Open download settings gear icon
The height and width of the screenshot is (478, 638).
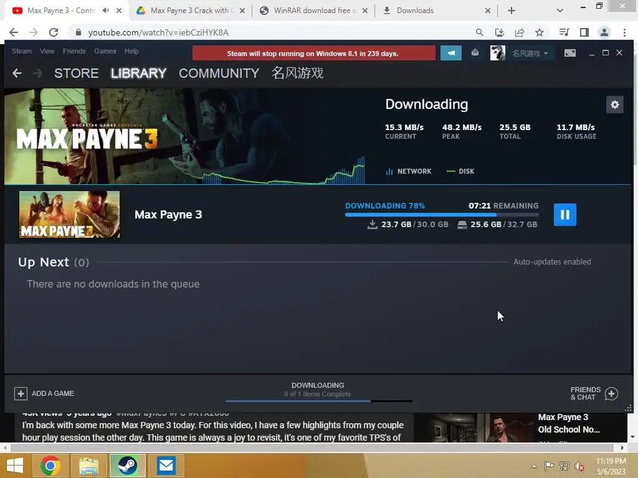point(614,105)
